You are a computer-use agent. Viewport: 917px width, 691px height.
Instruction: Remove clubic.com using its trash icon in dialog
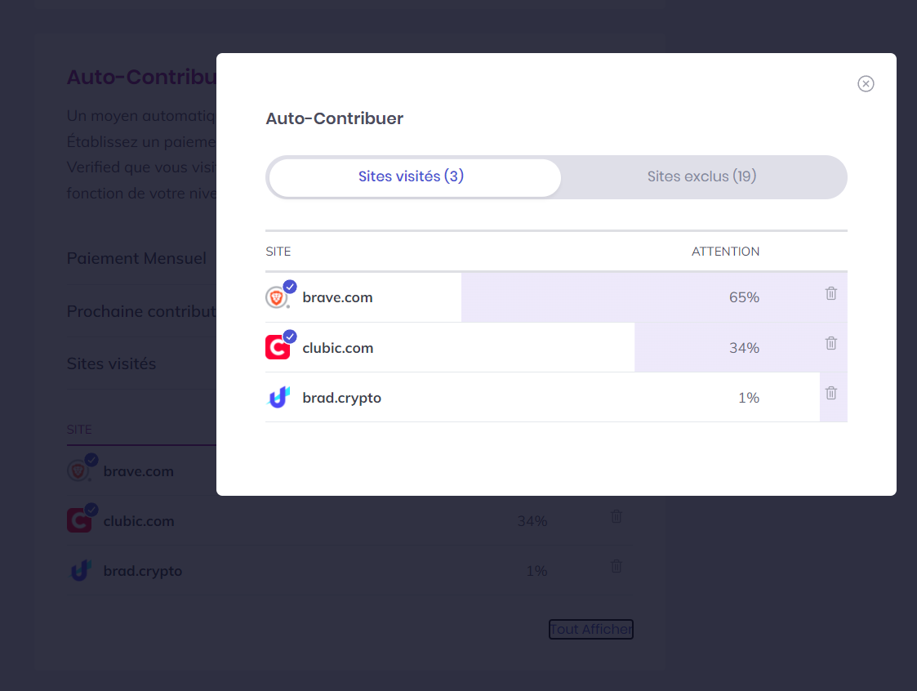tap(831, 343)
